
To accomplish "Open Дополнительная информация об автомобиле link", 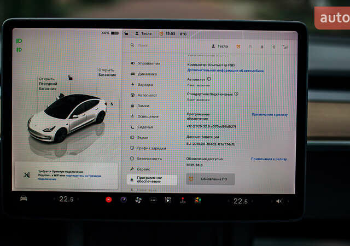I will pyautogui.click(x=225, y=71).
